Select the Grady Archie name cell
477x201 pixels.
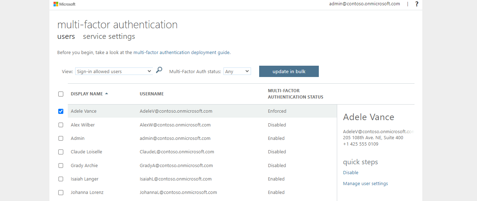84,166
